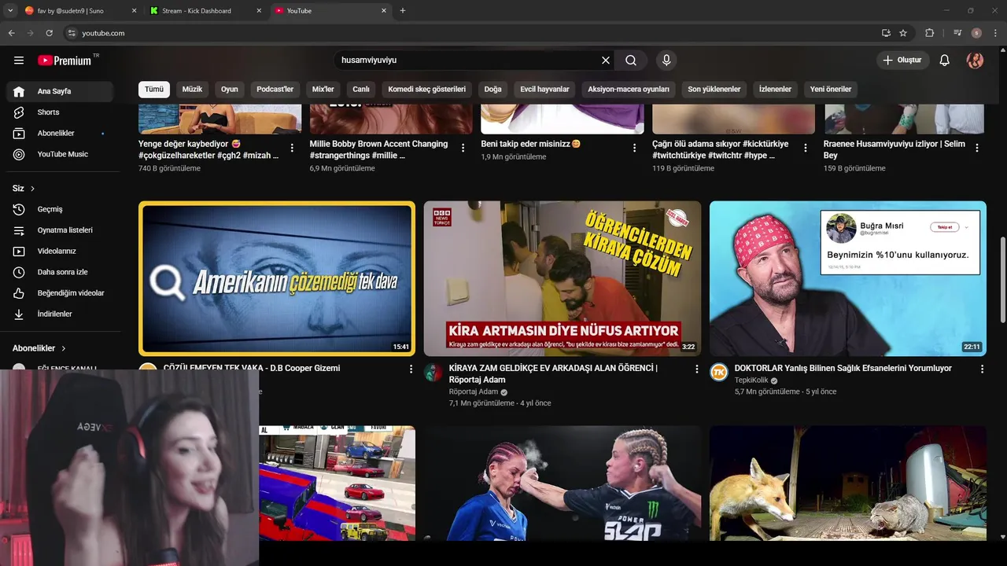The height and width of the screenshot is (566, 1007).
Task: Click the Röportaj Adam channel name
Action: (474, 391)
